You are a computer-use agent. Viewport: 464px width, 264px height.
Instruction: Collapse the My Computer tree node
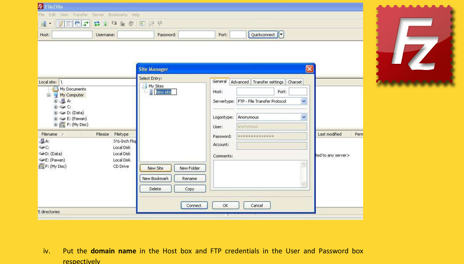pos(49,95)
